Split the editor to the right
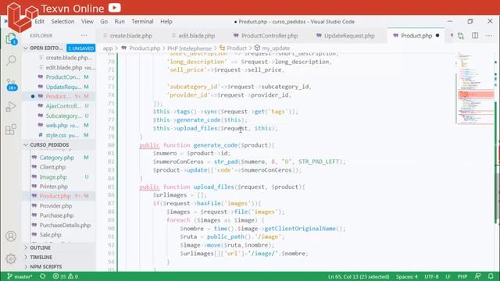This screenshot has height=281, width=500. pos(475,35)
